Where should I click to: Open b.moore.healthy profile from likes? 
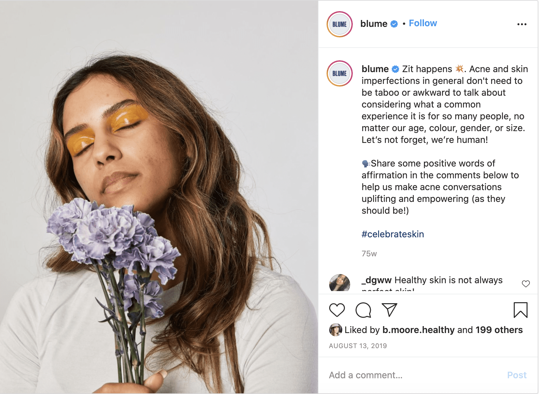pyautogui.click(x=419, y=330)
